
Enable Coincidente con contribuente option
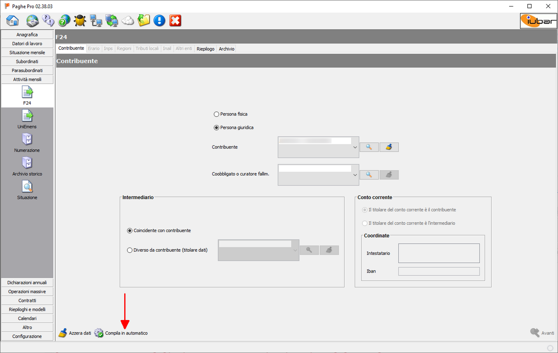click(129, 230)
